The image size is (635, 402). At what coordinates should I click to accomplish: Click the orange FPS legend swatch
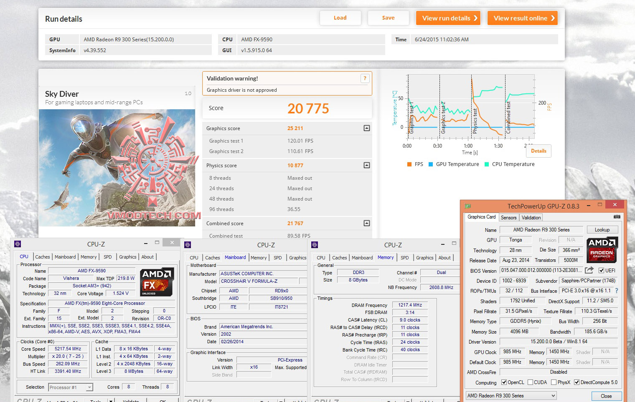pyautogui.click(x=409, y=164)
